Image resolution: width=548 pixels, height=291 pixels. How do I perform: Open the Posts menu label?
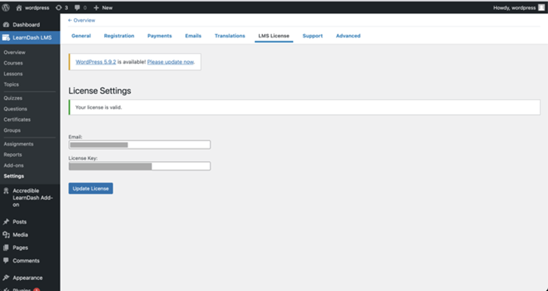click(20, 221)
